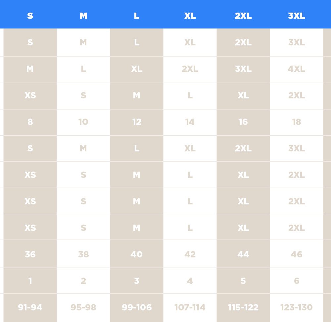
Task: Click the 107-114 measurement cell
Action: (190, 308)
